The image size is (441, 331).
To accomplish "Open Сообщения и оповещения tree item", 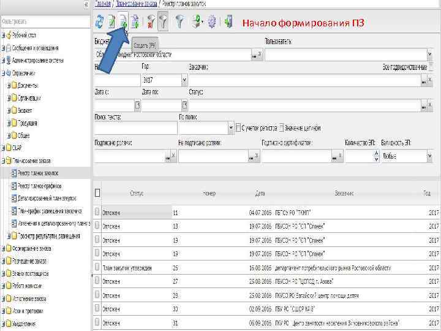I will pyautogui.click(x=35, y=48).
